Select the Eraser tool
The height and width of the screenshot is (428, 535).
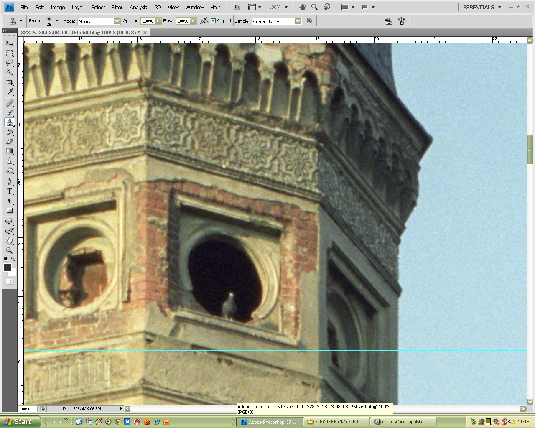coord(9,141)
